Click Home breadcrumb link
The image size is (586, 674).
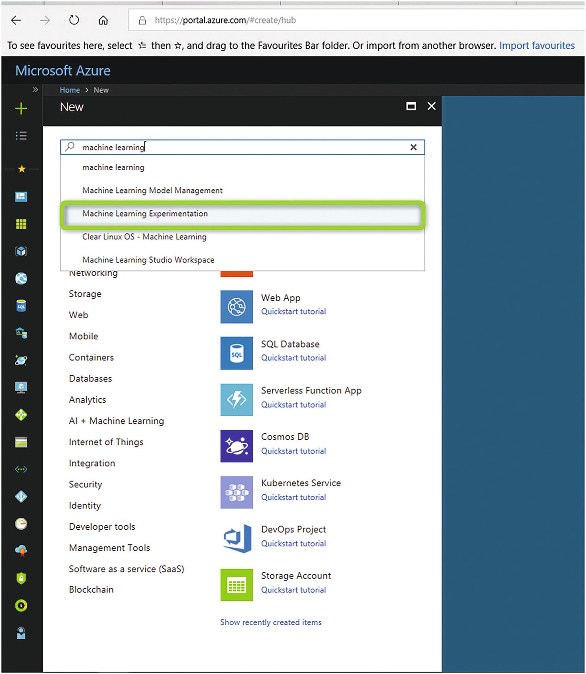click(70, 90)
